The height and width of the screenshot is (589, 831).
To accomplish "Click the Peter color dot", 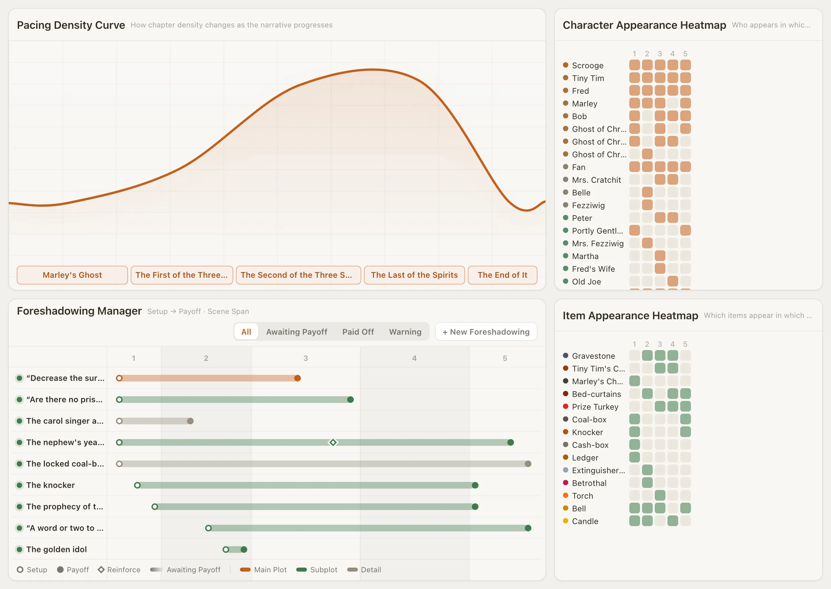I will tap(566, 218).
